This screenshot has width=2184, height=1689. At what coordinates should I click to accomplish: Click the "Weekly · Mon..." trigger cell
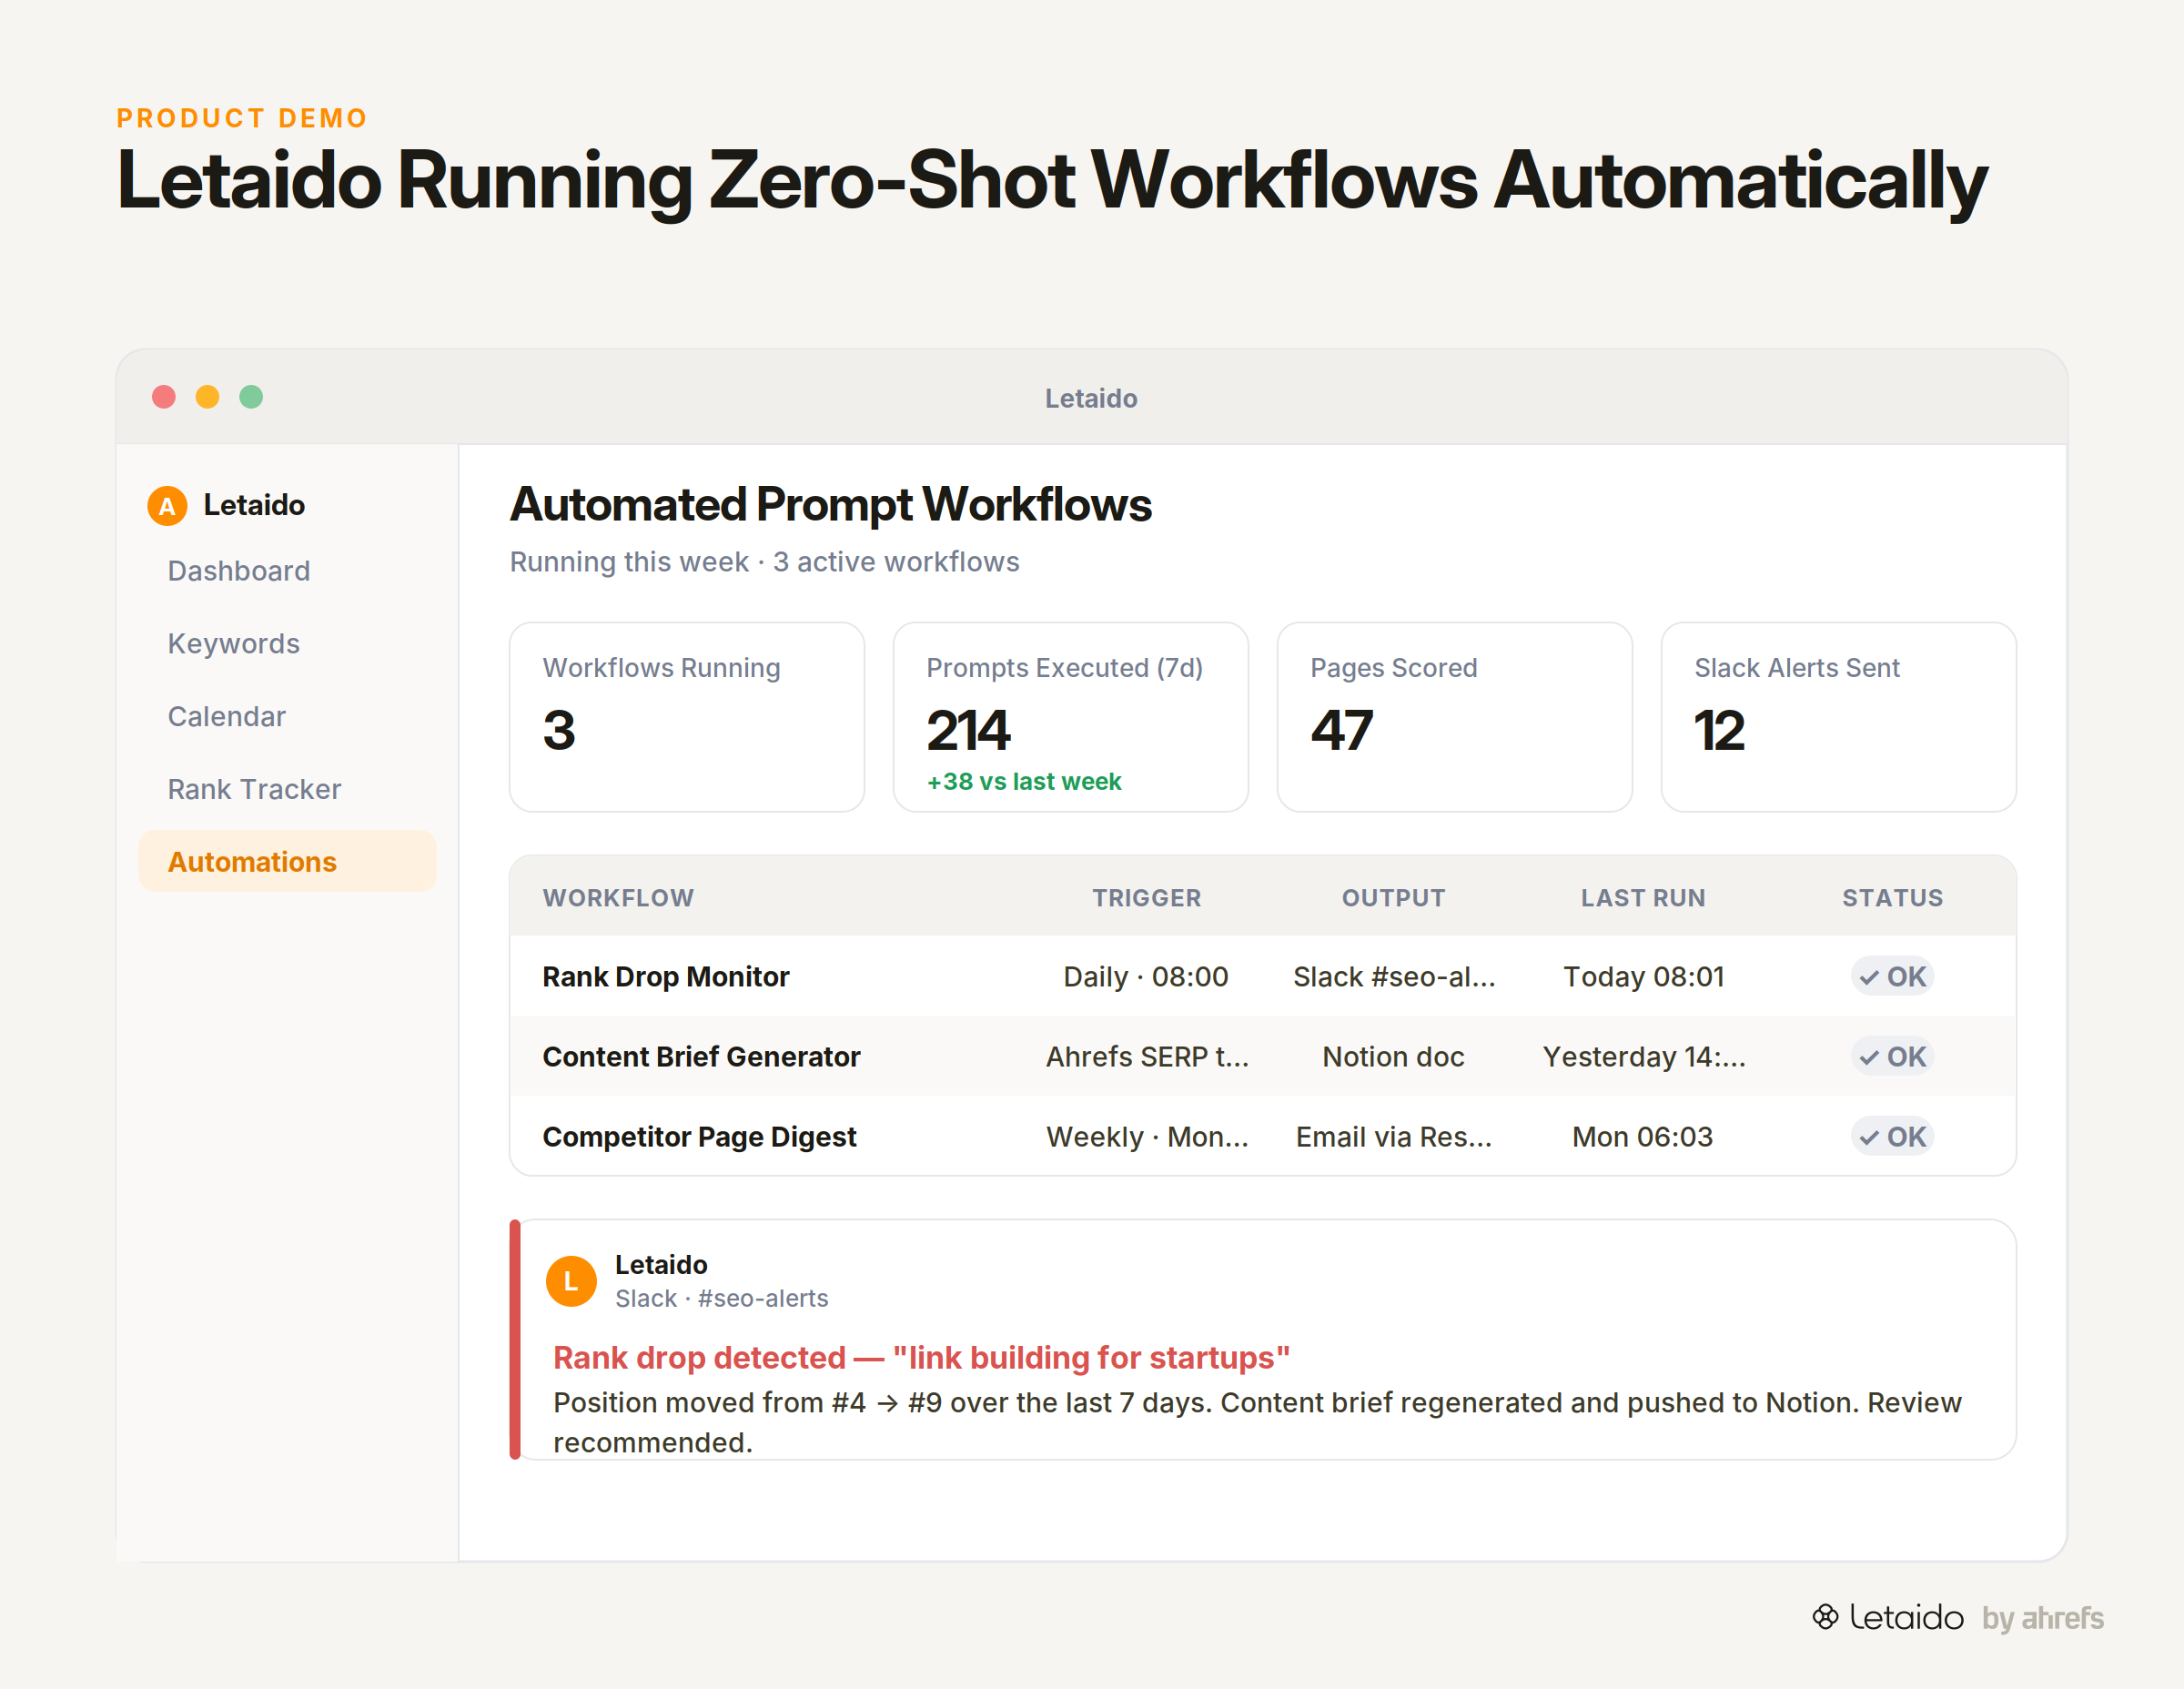click(x=1147, y=1137)
